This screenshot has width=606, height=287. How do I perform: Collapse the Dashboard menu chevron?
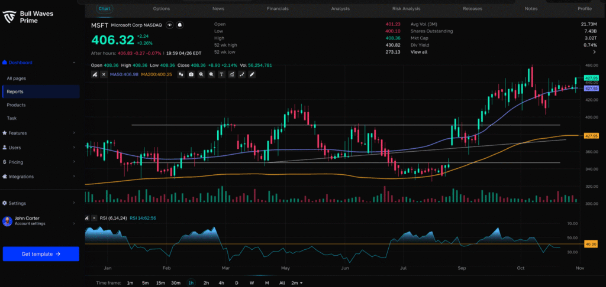(x=74, y=63)
